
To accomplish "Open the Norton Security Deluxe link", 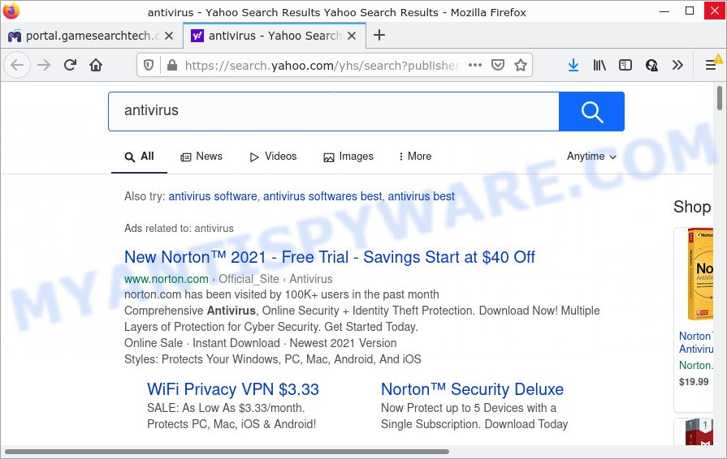I will click(x=472, y=389).
